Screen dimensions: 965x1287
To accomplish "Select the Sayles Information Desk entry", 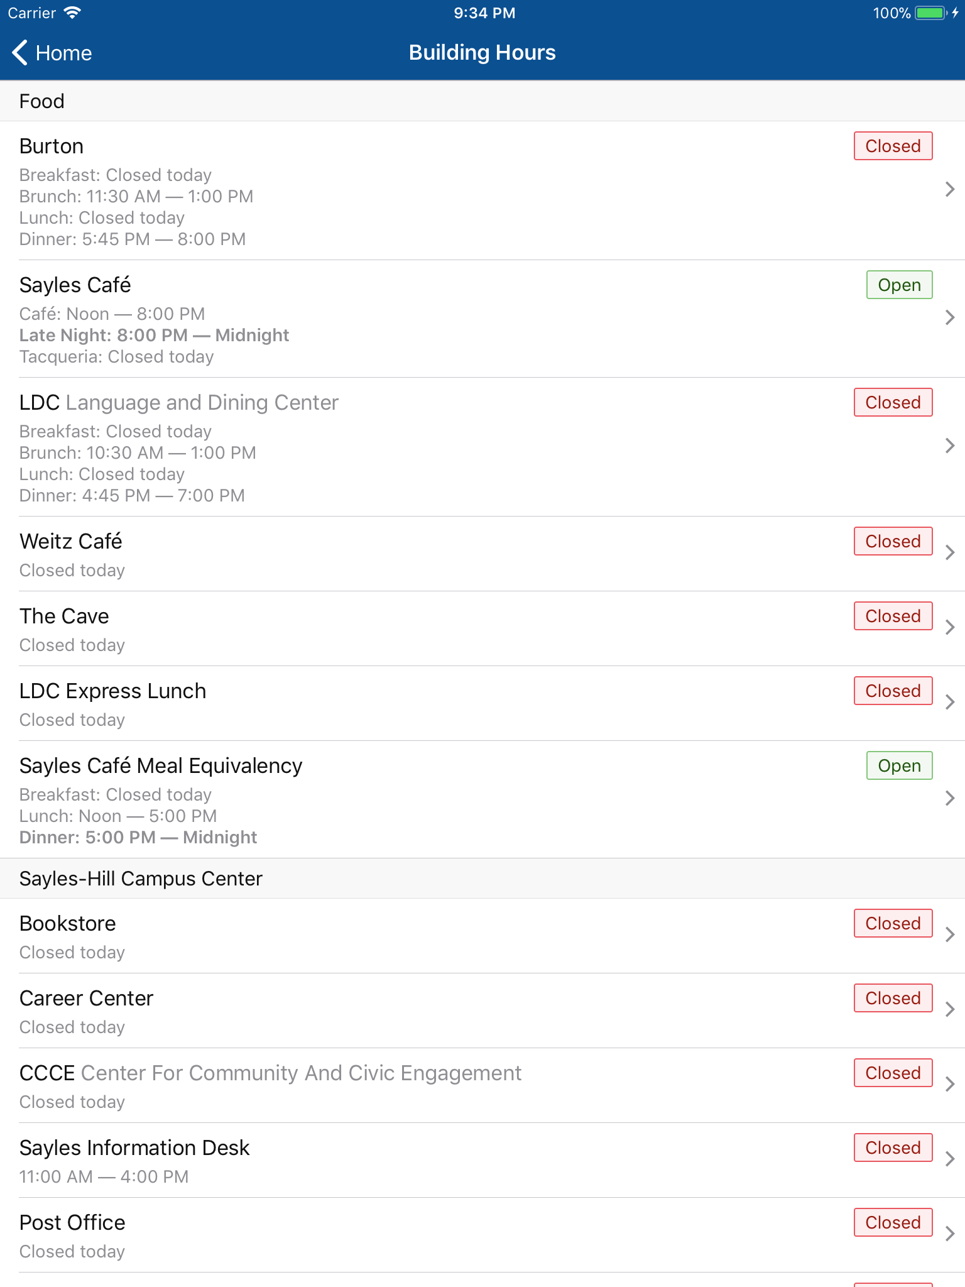I will (x=482, y=1160).
